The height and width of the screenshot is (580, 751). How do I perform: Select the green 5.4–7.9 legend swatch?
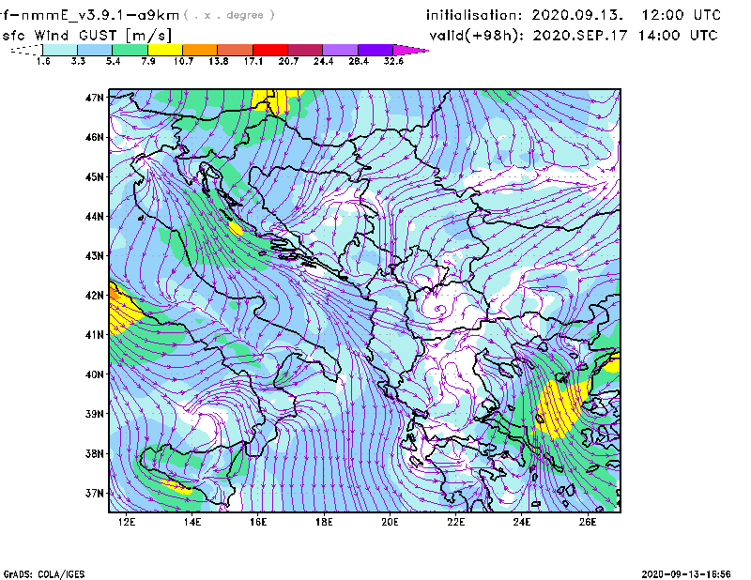tap(130, 50)
